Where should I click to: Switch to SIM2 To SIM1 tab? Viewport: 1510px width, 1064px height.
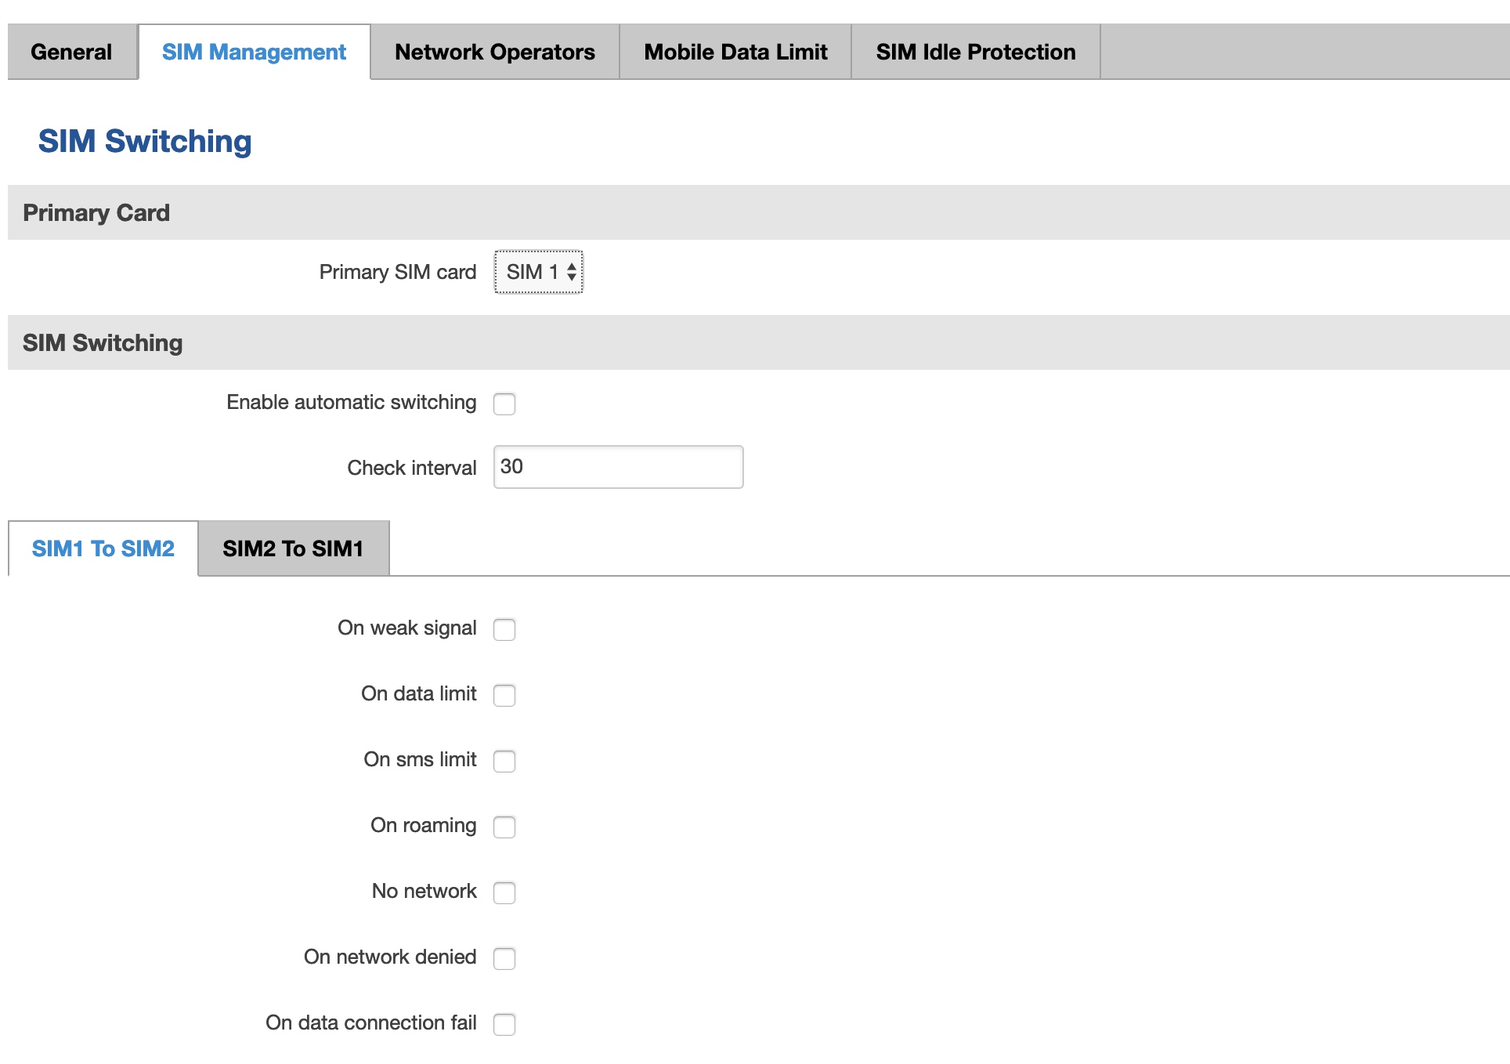click(x=293, y=548)
